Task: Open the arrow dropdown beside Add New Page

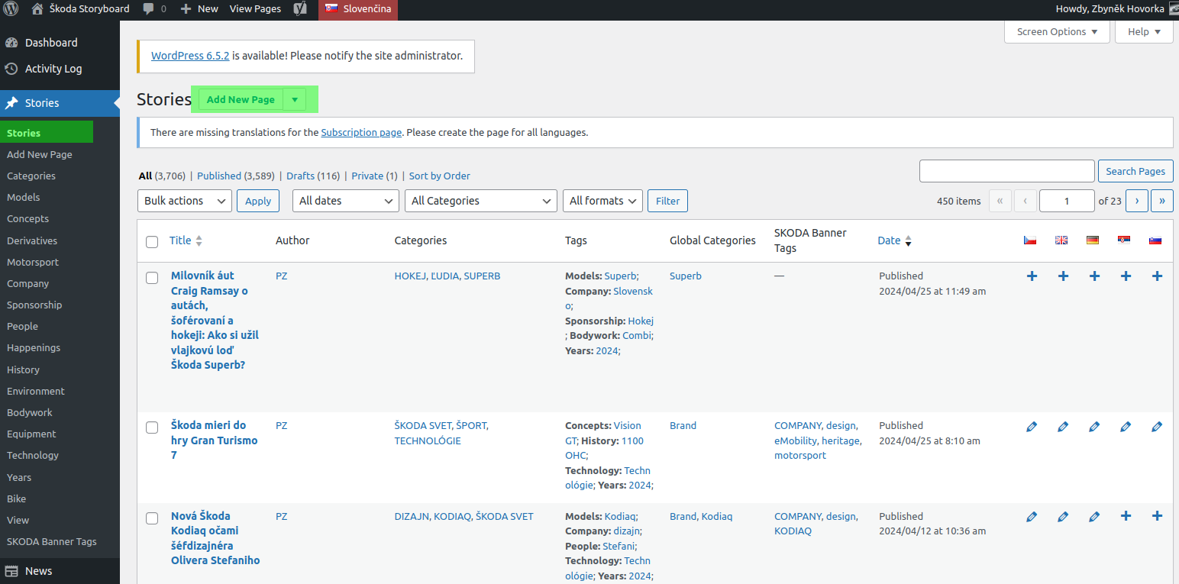Action: 295,99
